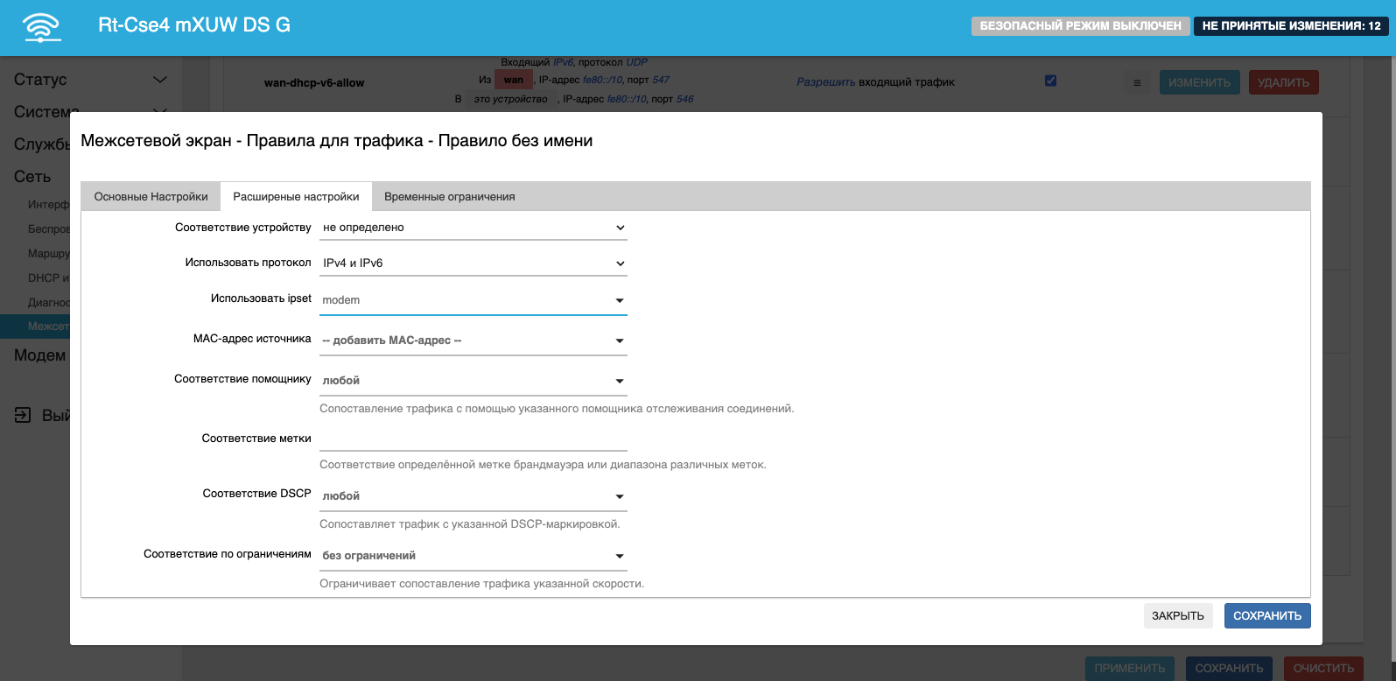The image size is (1396, 681).
Task: Open the Соответствие устройству dropdown
Action: click(473, 228)
